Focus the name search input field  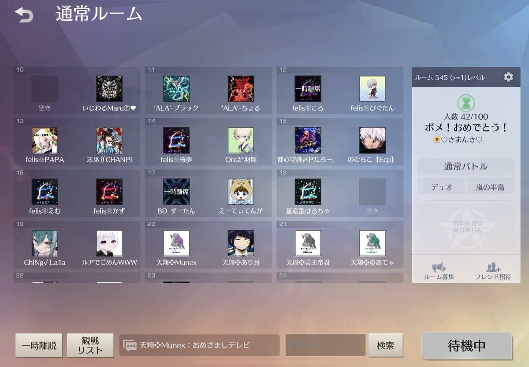(x=325, y=345)
